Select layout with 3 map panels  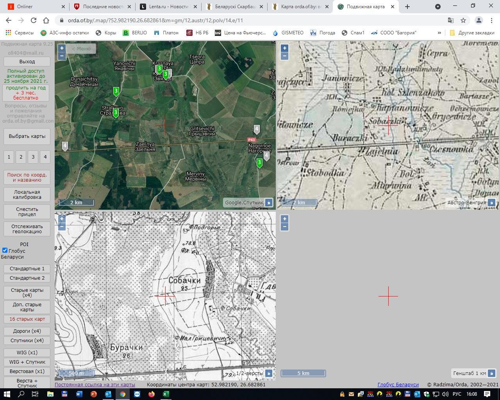point(33,157)
